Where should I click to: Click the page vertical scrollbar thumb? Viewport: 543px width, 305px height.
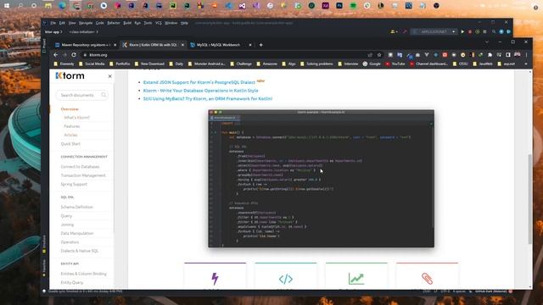(x=529, y=199)
